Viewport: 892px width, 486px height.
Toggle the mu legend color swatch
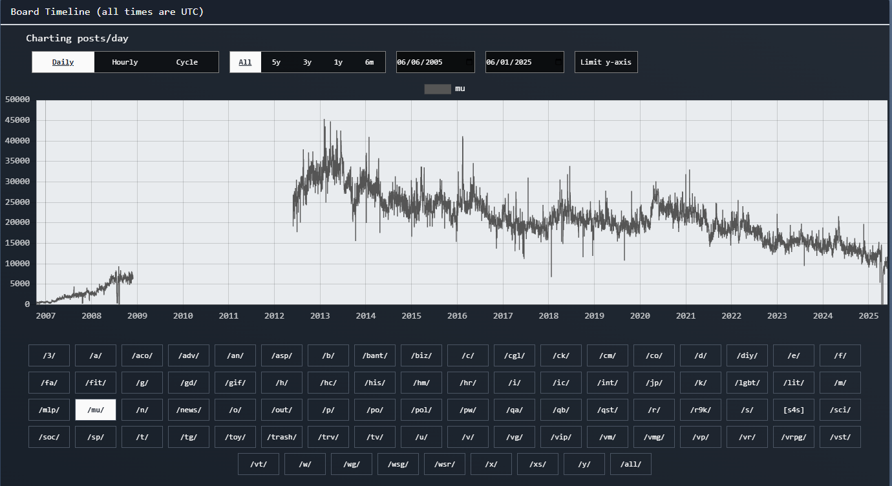(x=438, y=89)
